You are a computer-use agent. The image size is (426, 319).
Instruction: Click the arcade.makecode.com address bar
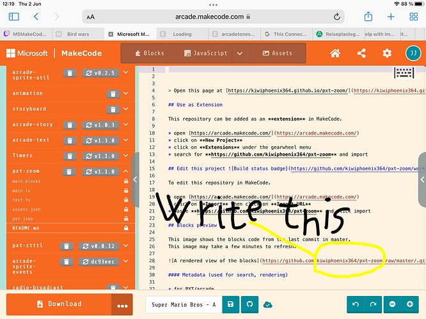point(213,17)
